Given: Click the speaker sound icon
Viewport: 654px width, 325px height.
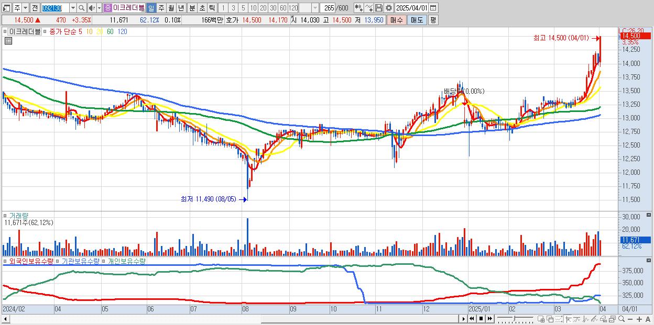Looking at the screenshot, I should click(x=91, y=8).
